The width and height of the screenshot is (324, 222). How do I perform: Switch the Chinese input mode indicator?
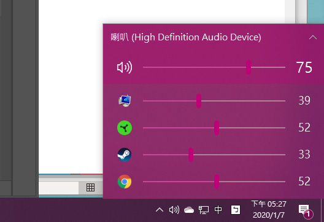tap(218, 210)
